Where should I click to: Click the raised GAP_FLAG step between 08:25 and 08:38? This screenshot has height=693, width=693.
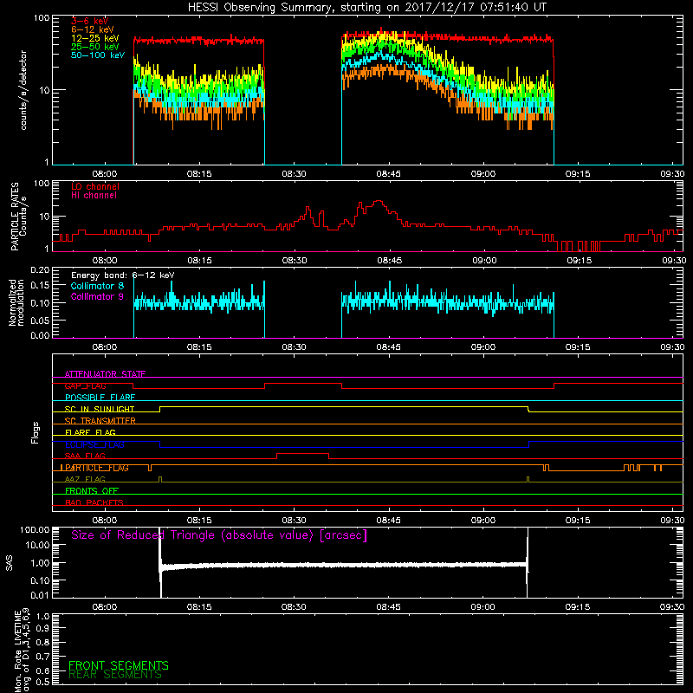pyautogui.click(x=303, y=384)
